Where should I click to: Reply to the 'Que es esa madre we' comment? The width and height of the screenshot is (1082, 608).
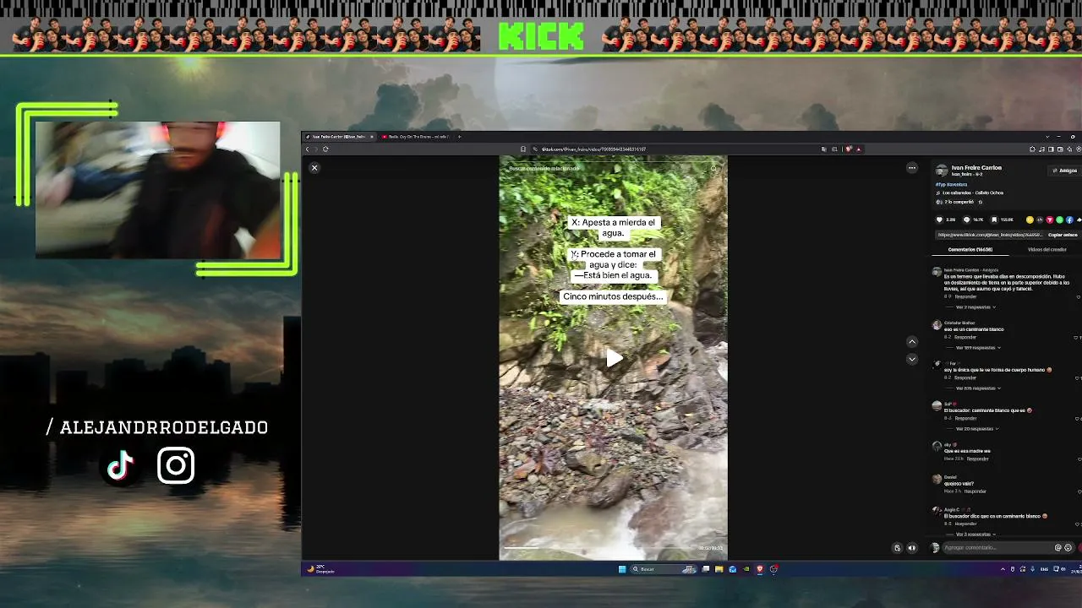978,459
